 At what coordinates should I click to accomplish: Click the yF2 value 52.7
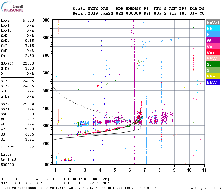pos(29,119)
